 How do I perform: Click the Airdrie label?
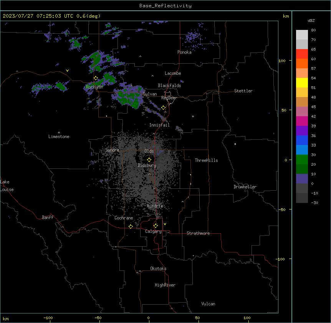pyautogui.click(x=155, y=206)
